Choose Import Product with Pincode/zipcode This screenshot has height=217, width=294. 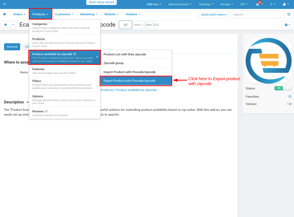pyautogui.click(x=136, y=72)
